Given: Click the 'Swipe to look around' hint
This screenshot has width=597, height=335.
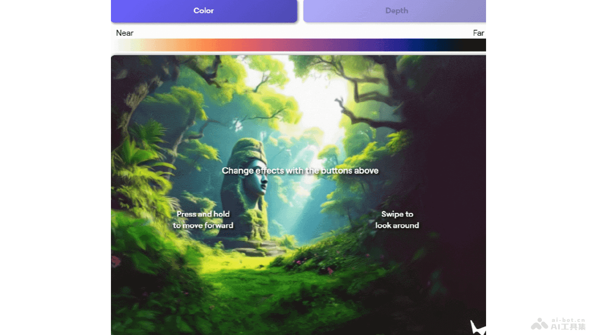Looking at the screenshot, I should (397, 220).
